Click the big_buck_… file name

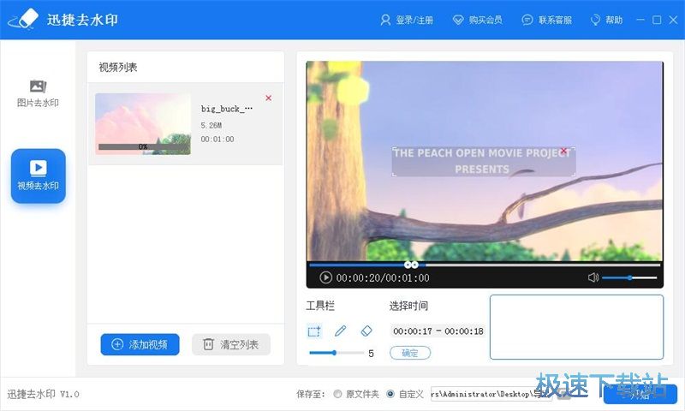point(227,109)
